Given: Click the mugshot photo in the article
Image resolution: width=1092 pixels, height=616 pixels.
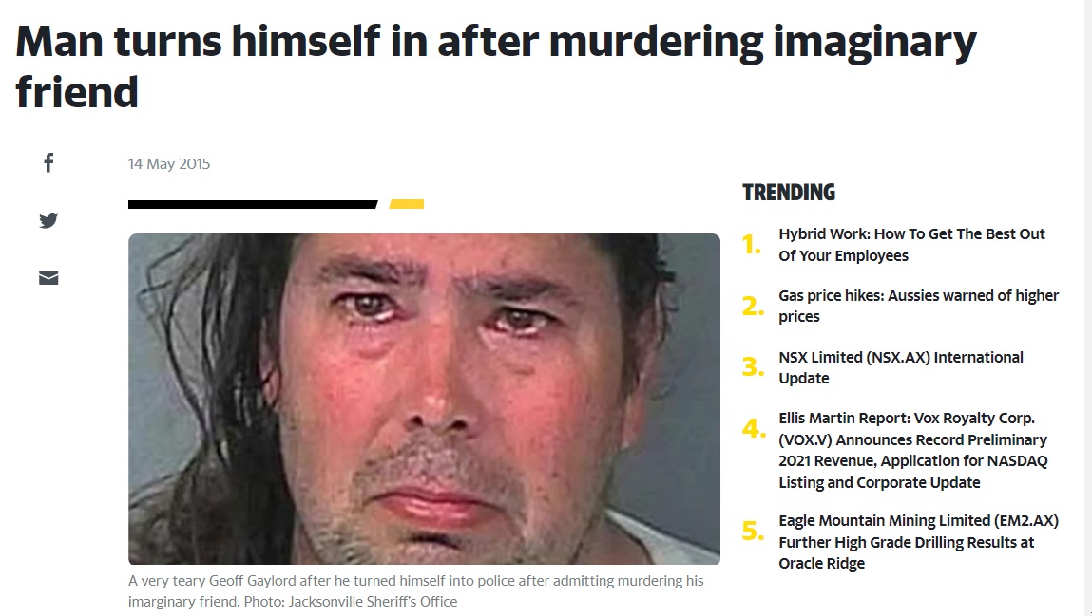Looking at the screenshot, I should [424, 399].
